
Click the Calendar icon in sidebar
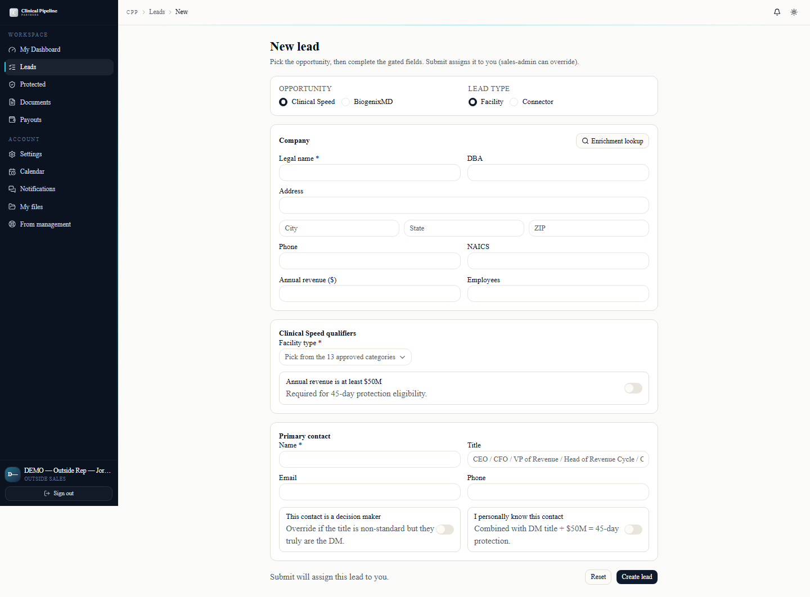pyautogui.click(x=12, y=171)
